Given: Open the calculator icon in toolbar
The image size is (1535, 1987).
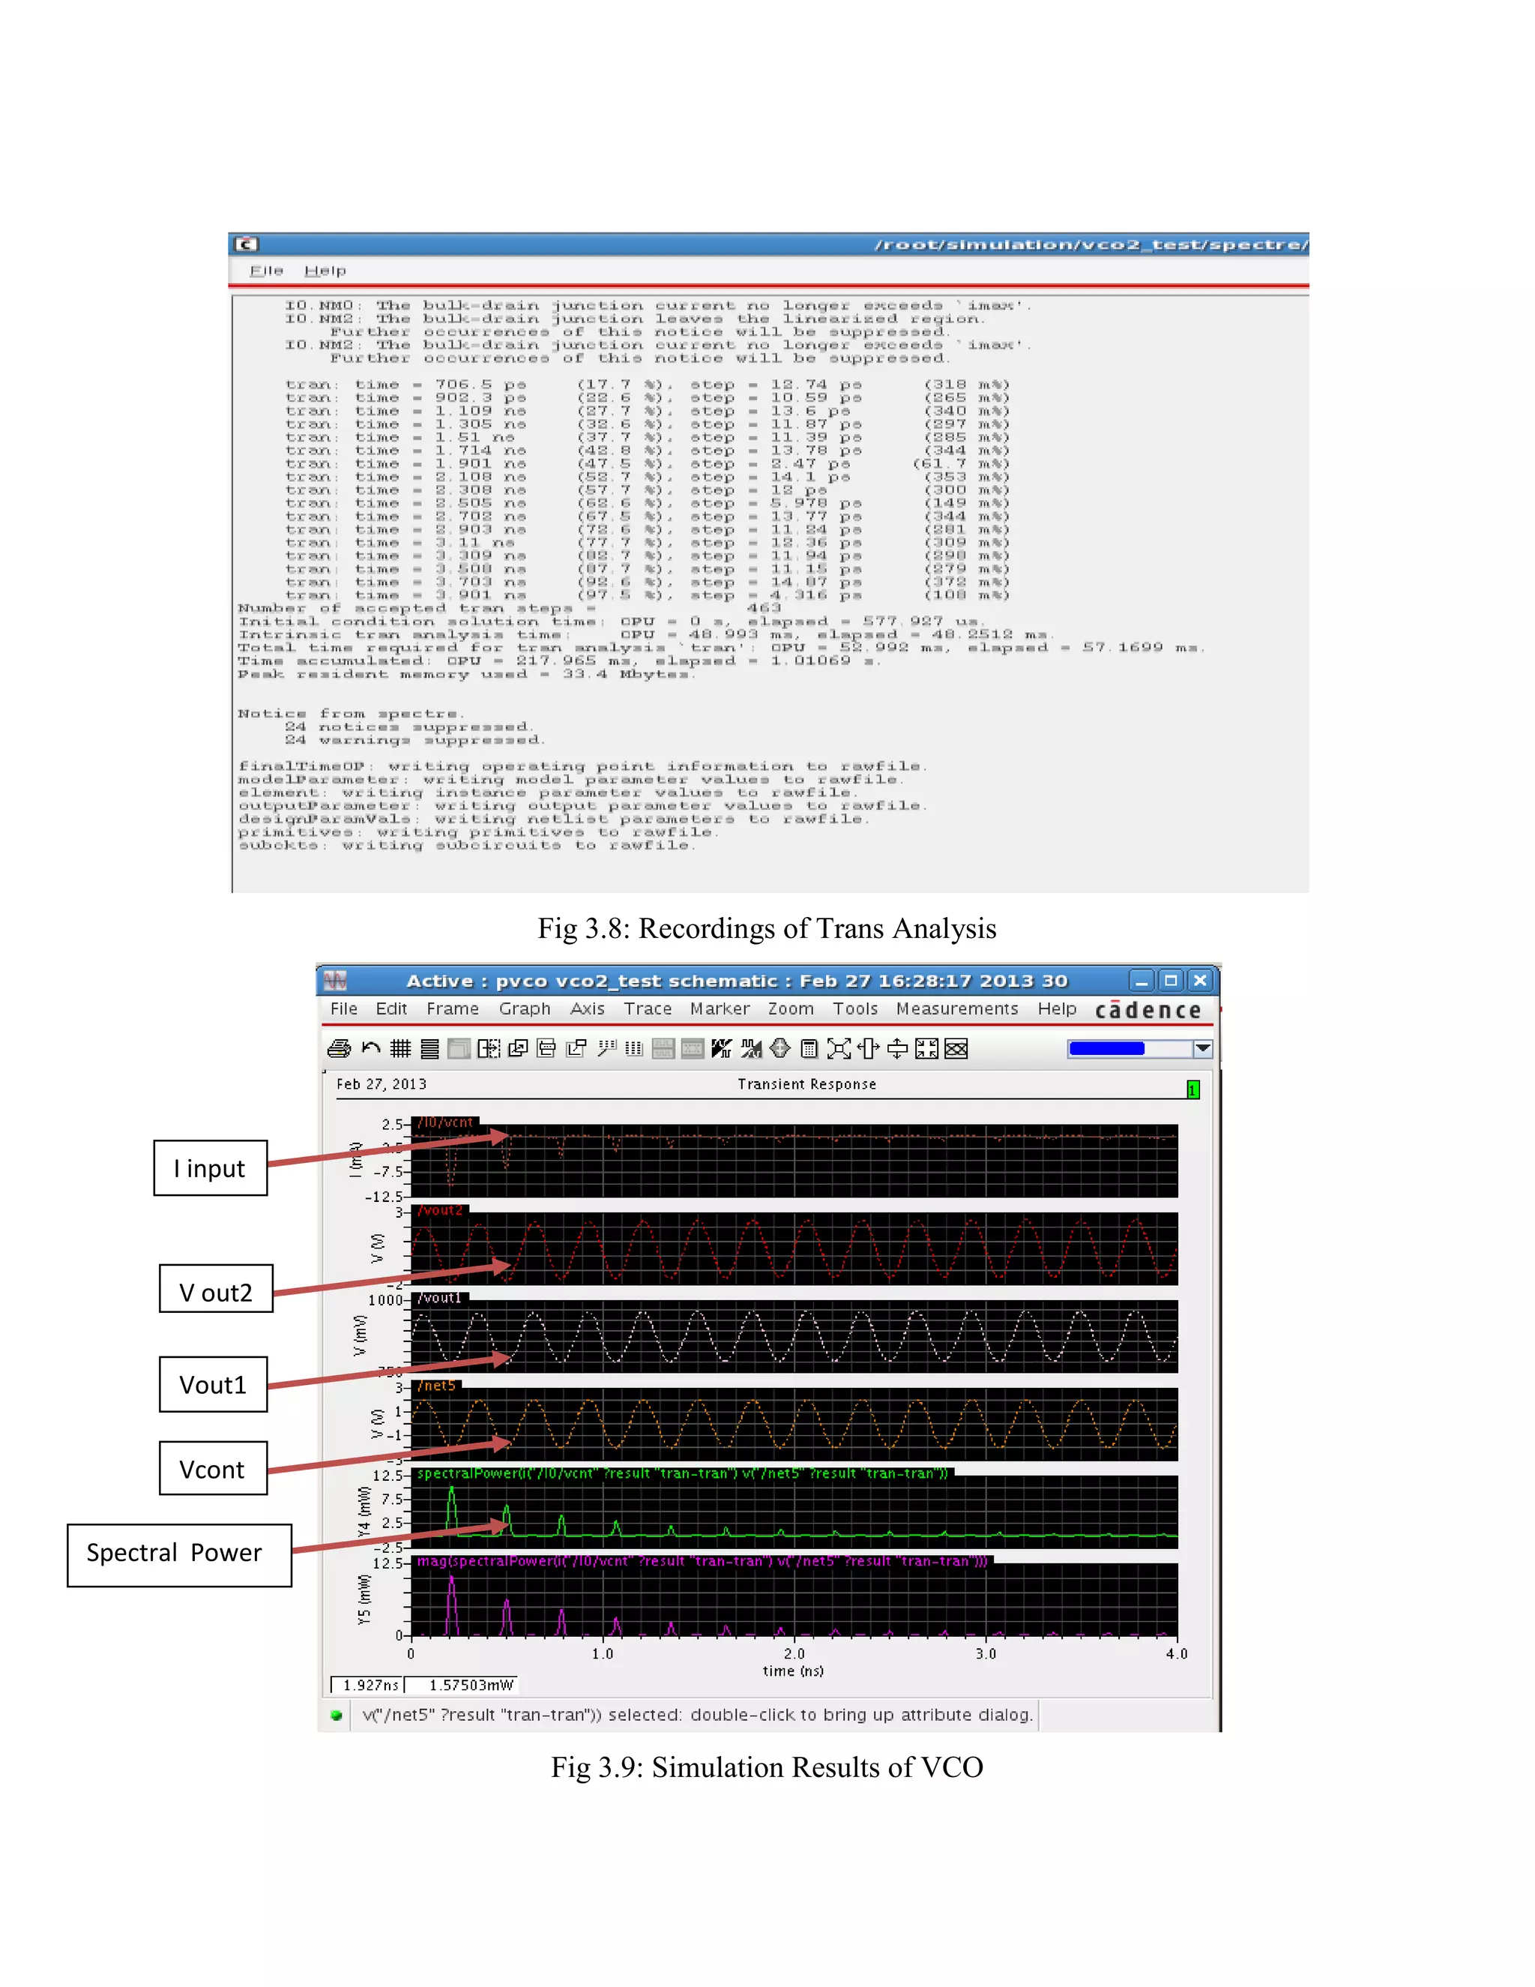Looking at the screenshot, I should coord(809,1049).
